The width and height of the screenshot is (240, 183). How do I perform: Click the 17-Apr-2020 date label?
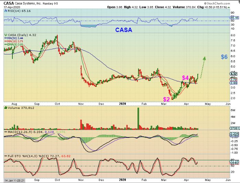click(x=12, y=7)
